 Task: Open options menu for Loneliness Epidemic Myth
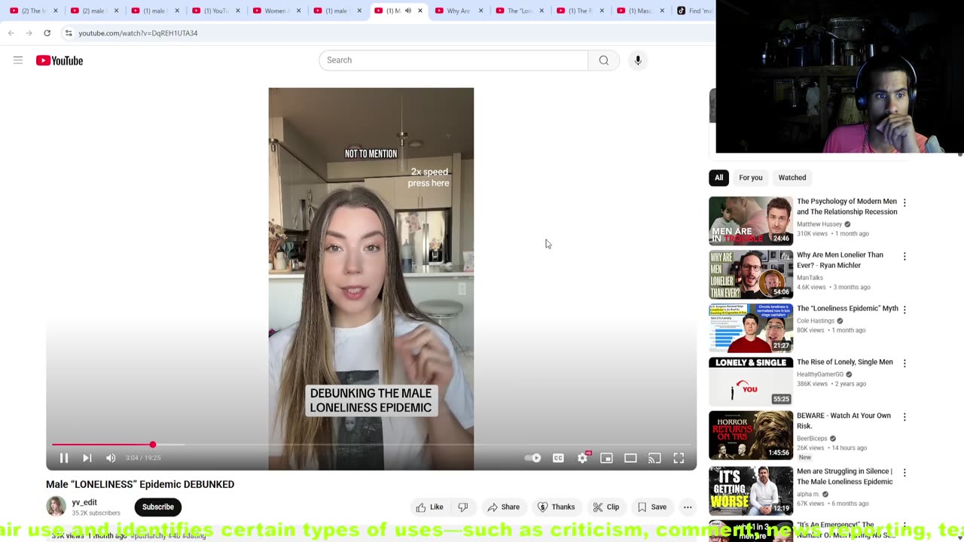(x=905, y=310)
